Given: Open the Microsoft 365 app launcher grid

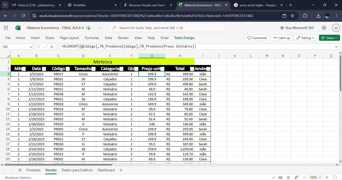Looking at the screenshot, I should [x=6, y=28].
